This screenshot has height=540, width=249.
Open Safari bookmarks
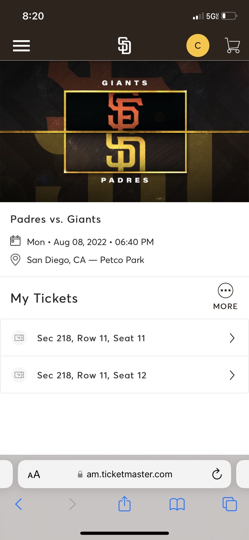point(177,504)
